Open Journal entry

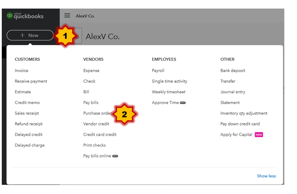click(233, 92)
